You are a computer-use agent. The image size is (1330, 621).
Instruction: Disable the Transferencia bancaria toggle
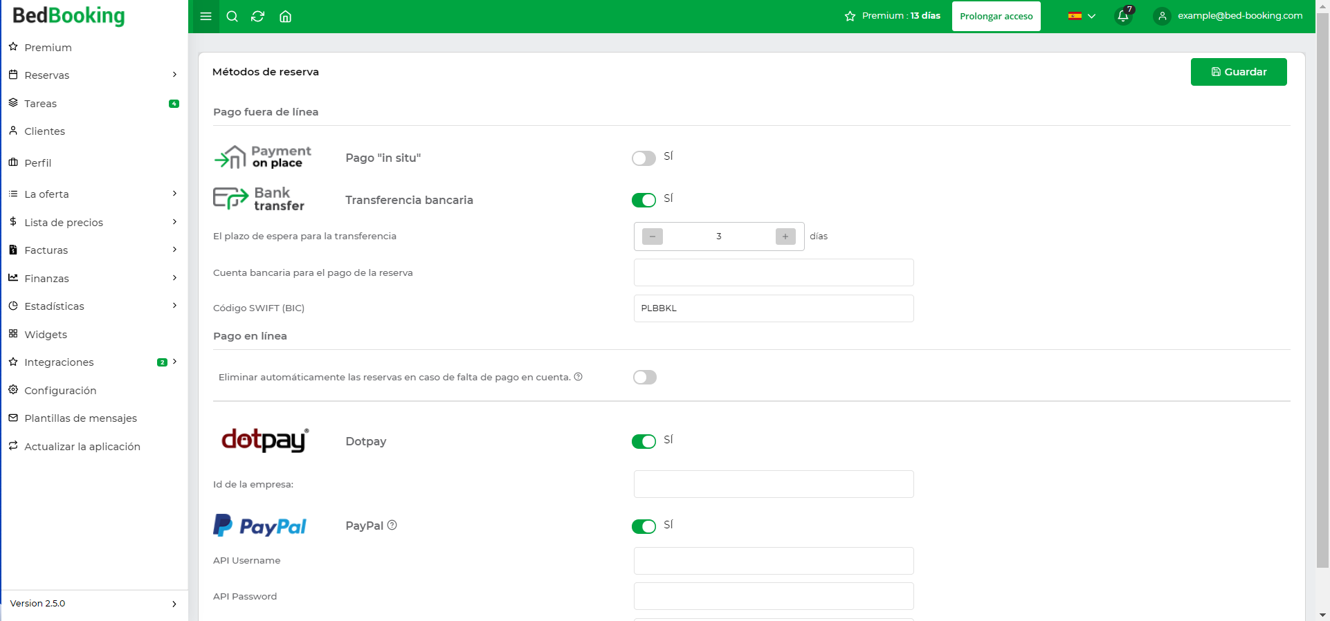[x=644, y=200]
